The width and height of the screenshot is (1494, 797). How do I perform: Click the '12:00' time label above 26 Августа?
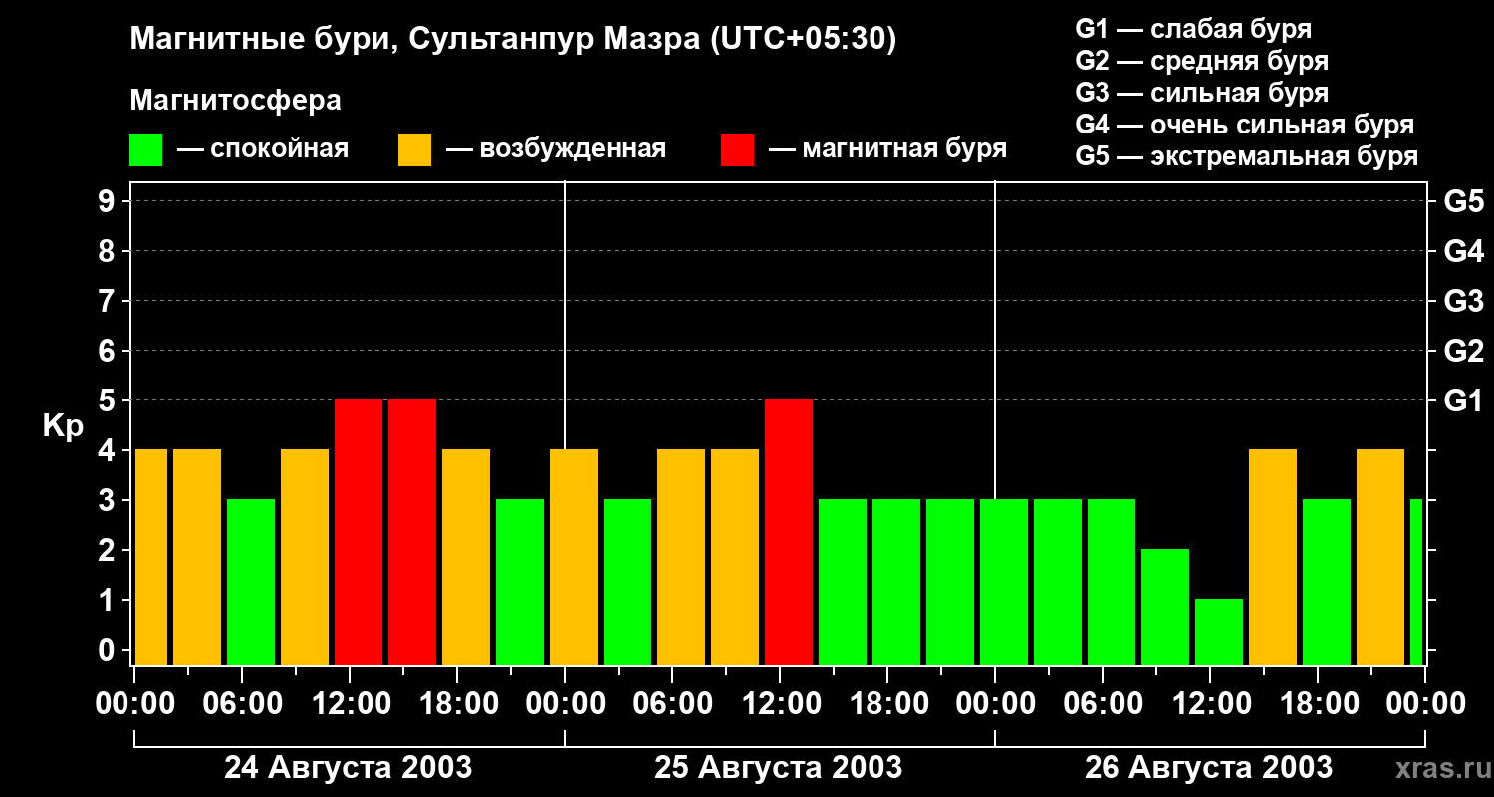point(1210,704)
